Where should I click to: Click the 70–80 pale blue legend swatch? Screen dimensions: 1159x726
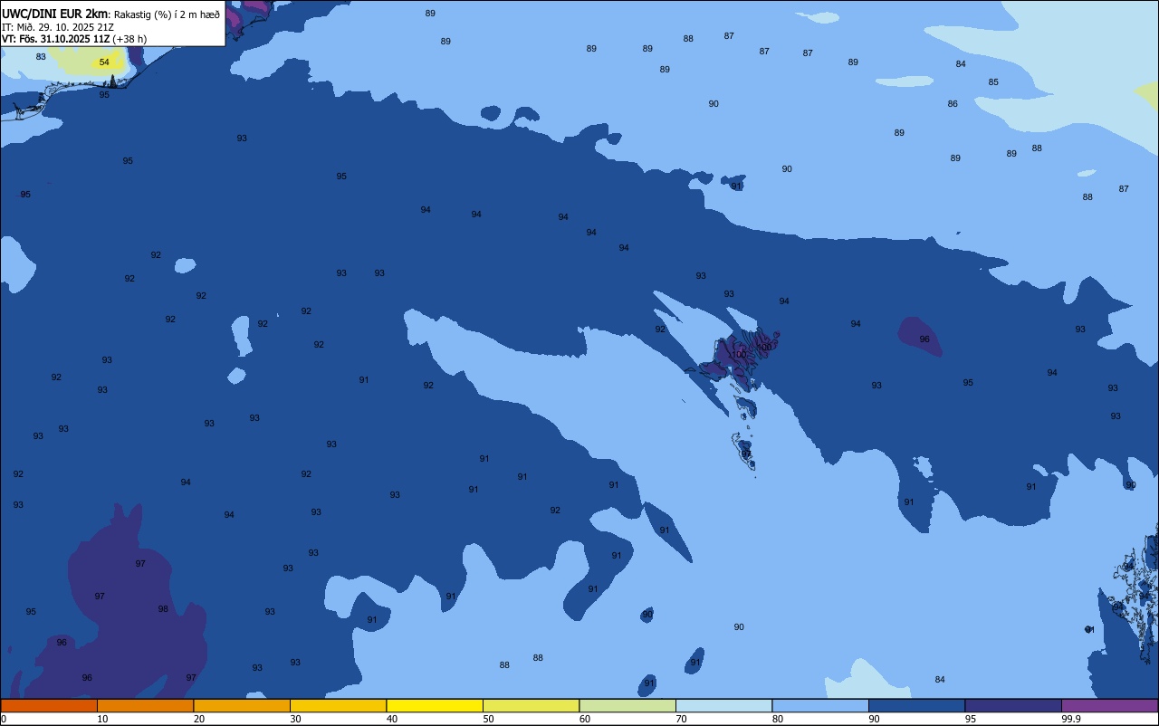(x=723, y=705)
